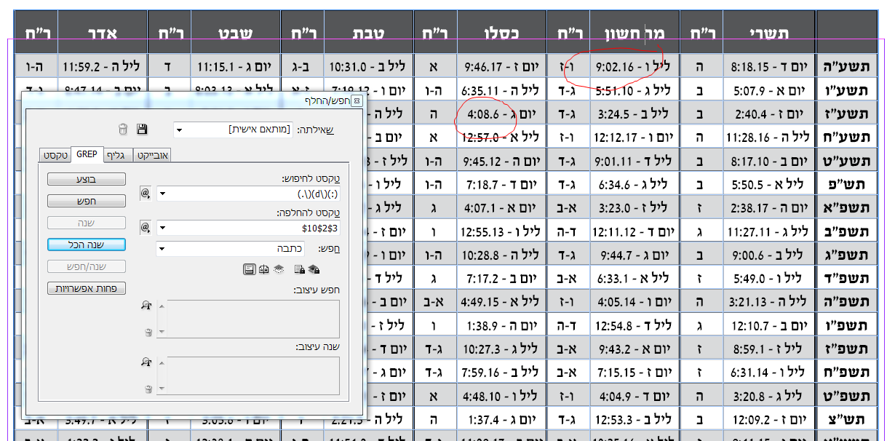Open the query preset dropdown
The height and width of the screenshot is (441, 887).
tap(233, 130)
